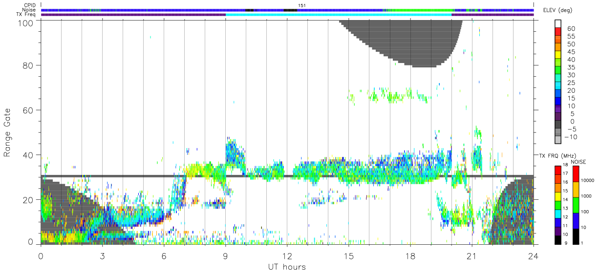Click UT hours tick label '9'
This screenshot has width=600, height=277.
[225, 256]
